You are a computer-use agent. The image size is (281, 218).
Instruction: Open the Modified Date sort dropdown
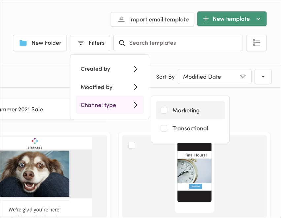tap(214, 76)
